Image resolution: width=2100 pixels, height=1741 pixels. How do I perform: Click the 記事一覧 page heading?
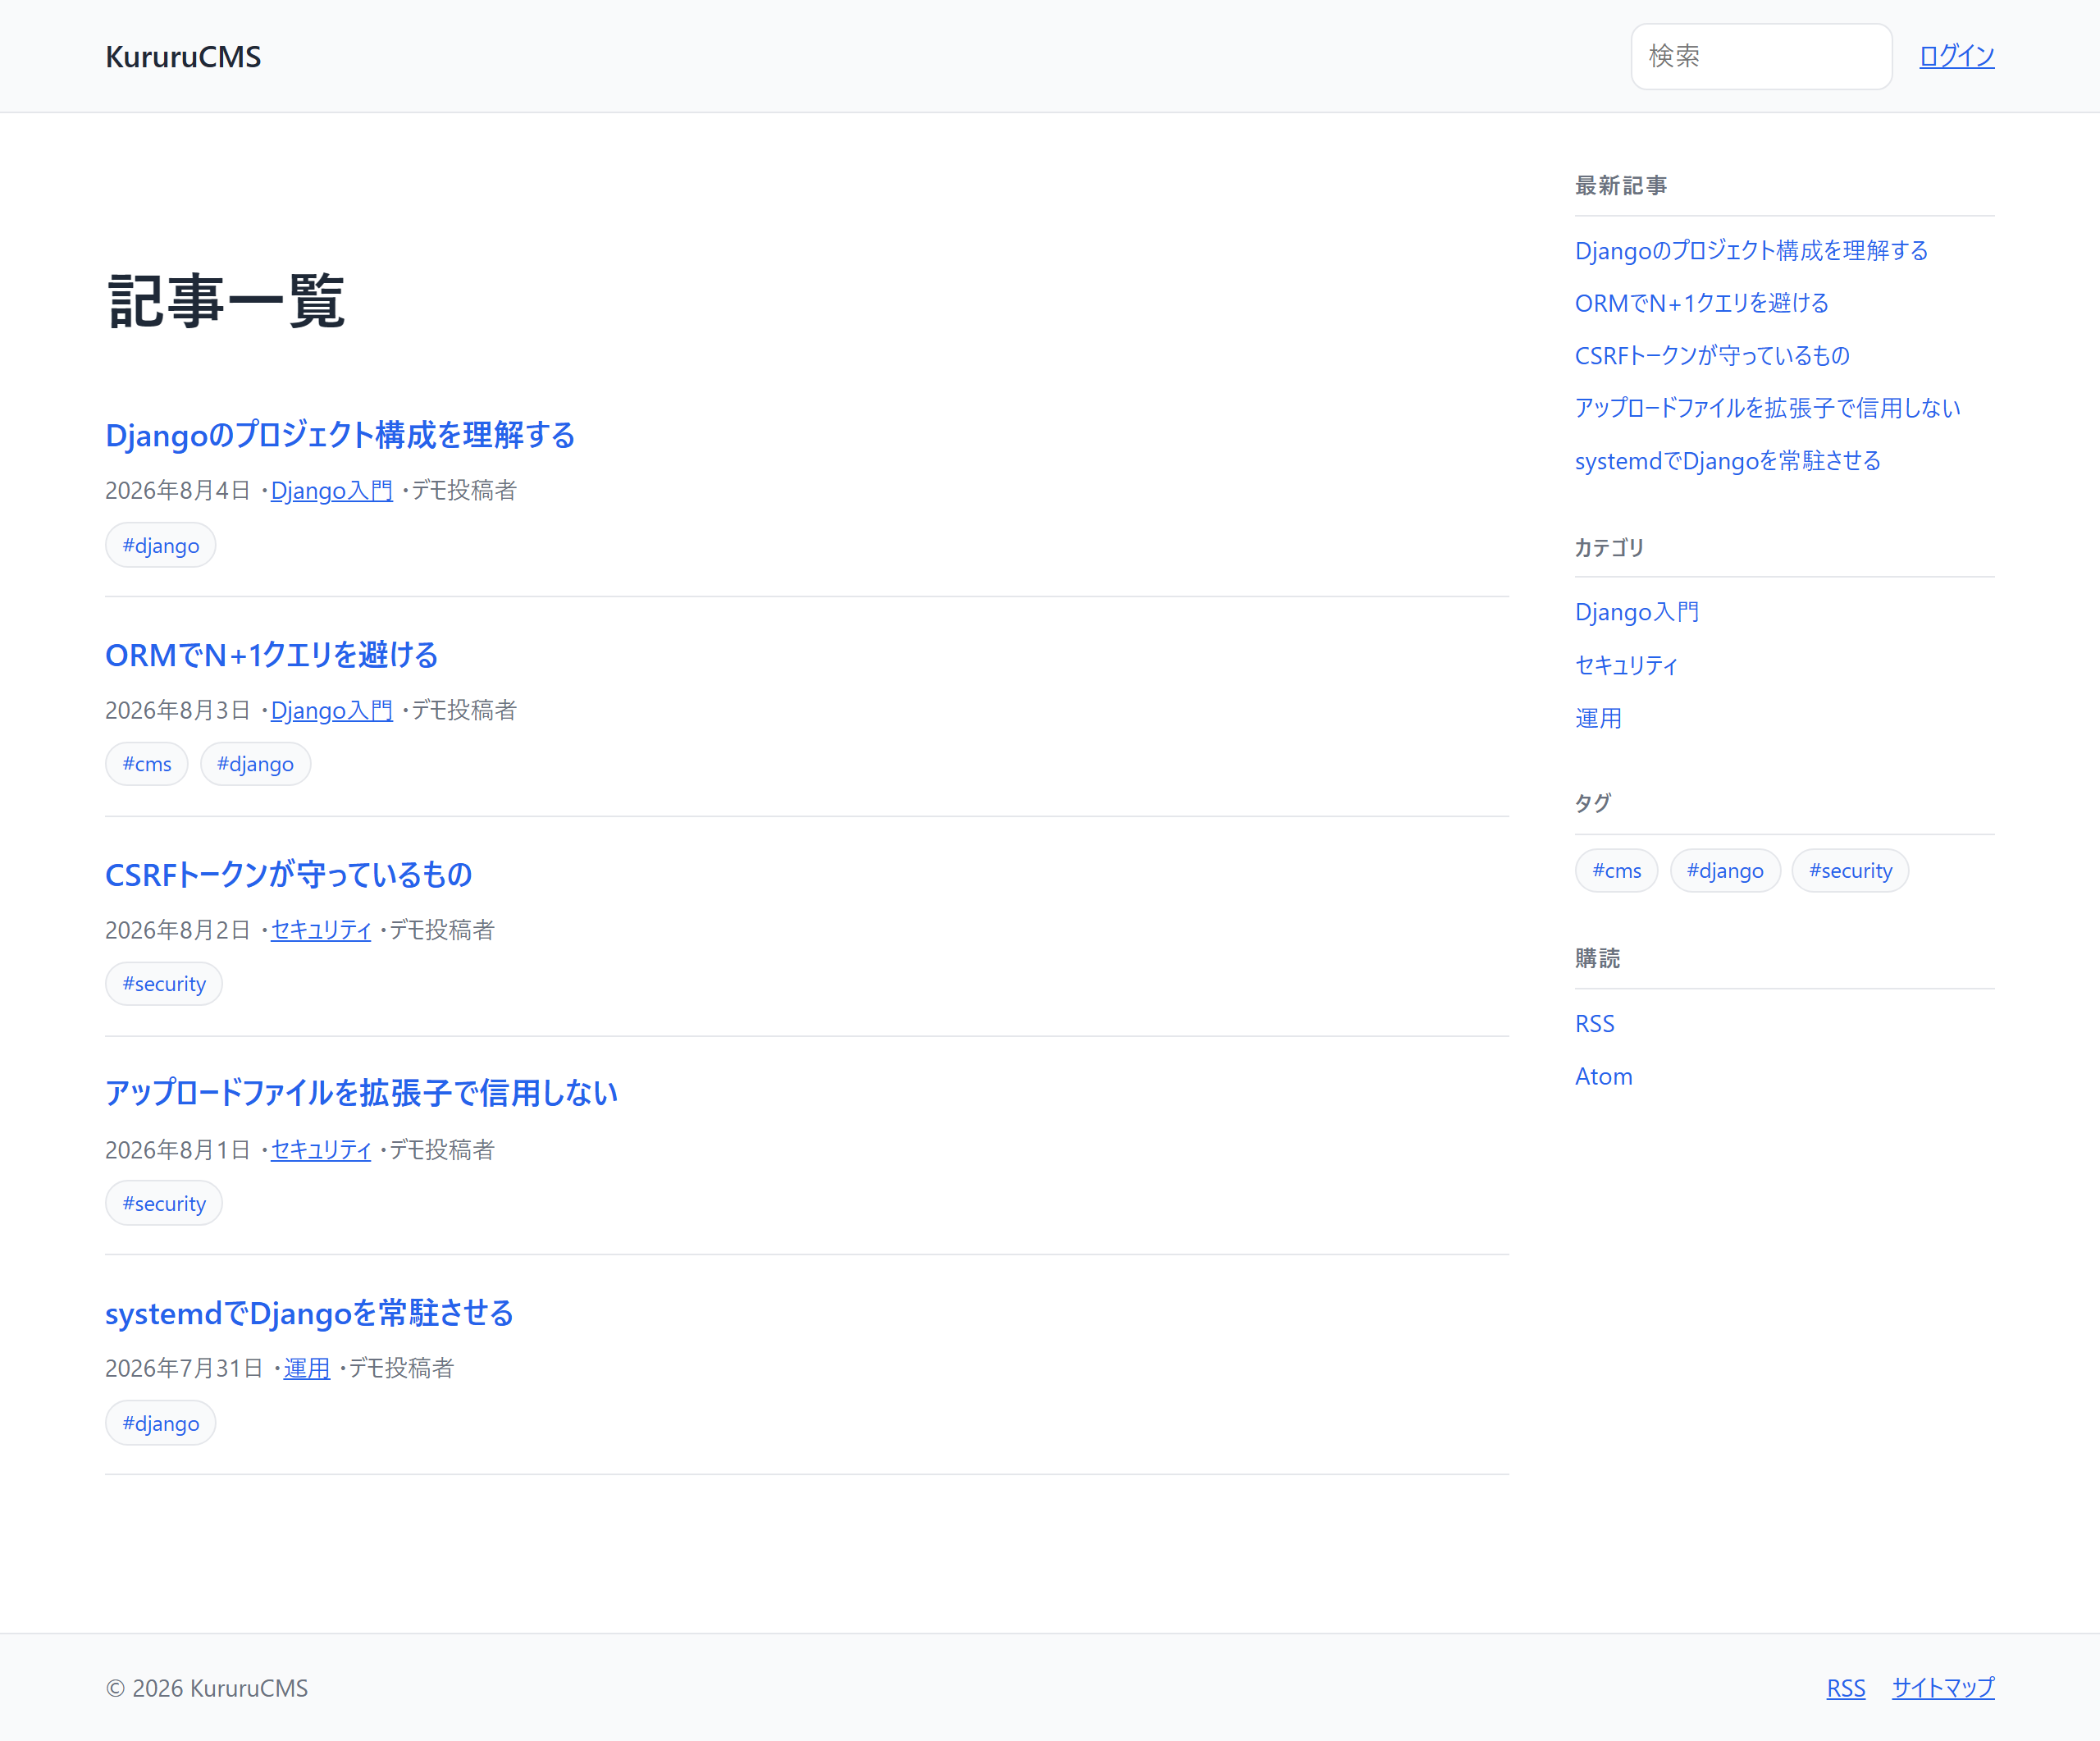pyautogui.click(x=226, y=301)
